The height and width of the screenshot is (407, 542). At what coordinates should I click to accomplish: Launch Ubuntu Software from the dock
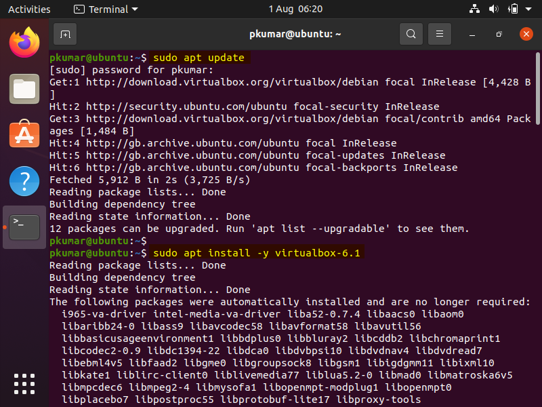coord(24,134)
